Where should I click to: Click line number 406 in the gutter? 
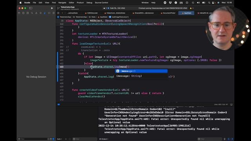(62, 77)
